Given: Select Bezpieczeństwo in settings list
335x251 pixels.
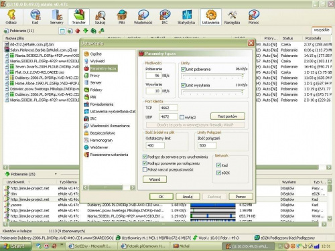Looking at the screenshot, I should pyautogui.click(x=103, y=133).
